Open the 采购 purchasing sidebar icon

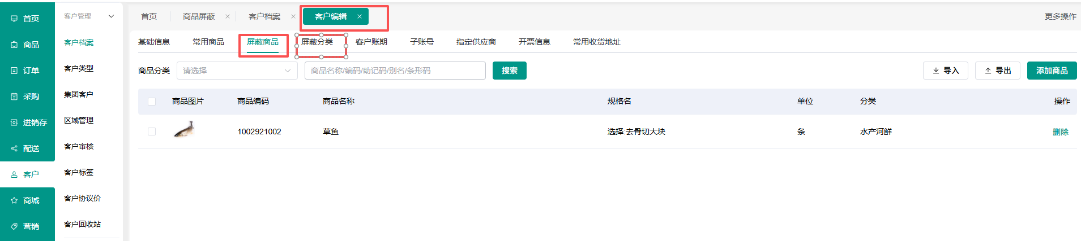point(14,97)
